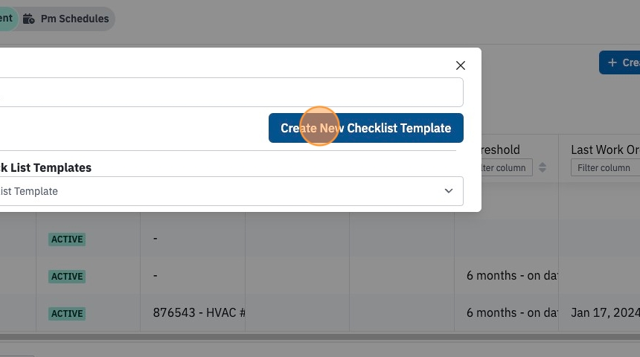Click the horizontal scrollbar below the table
Screen dimensions: 640x357
320,337
